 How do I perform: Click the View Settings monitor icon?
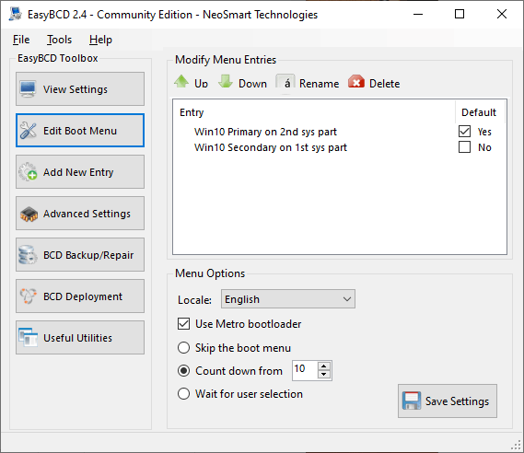point(28,89)
